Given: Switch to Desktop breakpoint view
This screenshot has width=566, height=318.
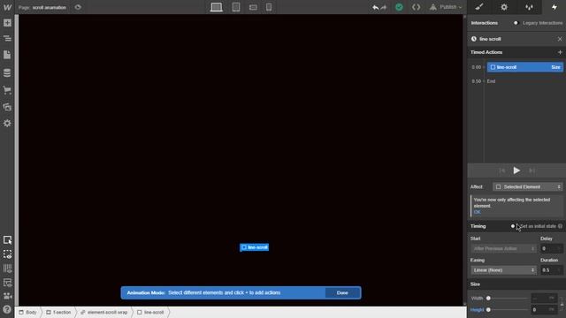Looking at the screenshot, I should pyautogui.click(x=216, y=7).
